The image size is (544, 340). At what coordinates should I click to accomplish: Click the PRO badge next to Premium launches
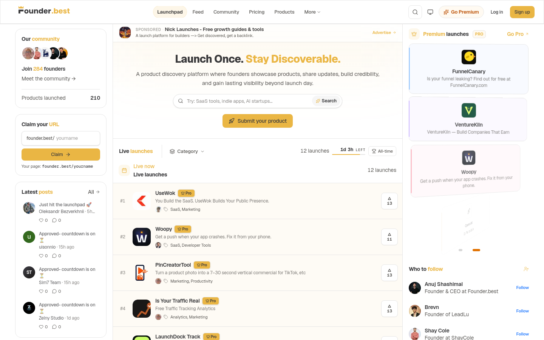pos(479,34)
